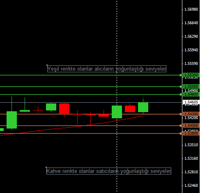Click the 1.55940 price scale value
The image size is (200, 193).
coord(191,50)
